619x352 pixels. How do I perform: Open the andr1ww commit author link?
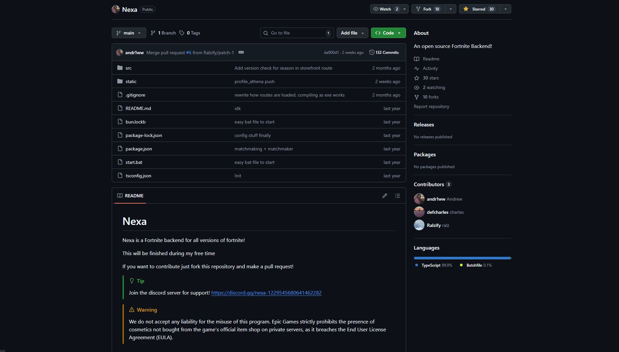[x=134, y=53]
